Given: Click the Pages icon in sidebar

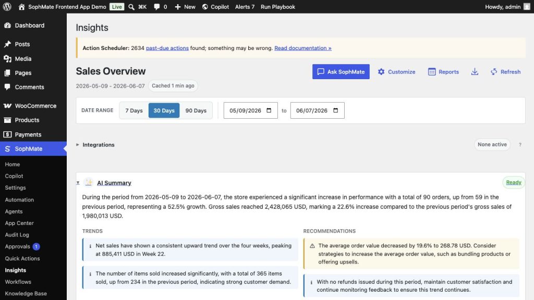Looking at the screenshot, I should point(7,73).
